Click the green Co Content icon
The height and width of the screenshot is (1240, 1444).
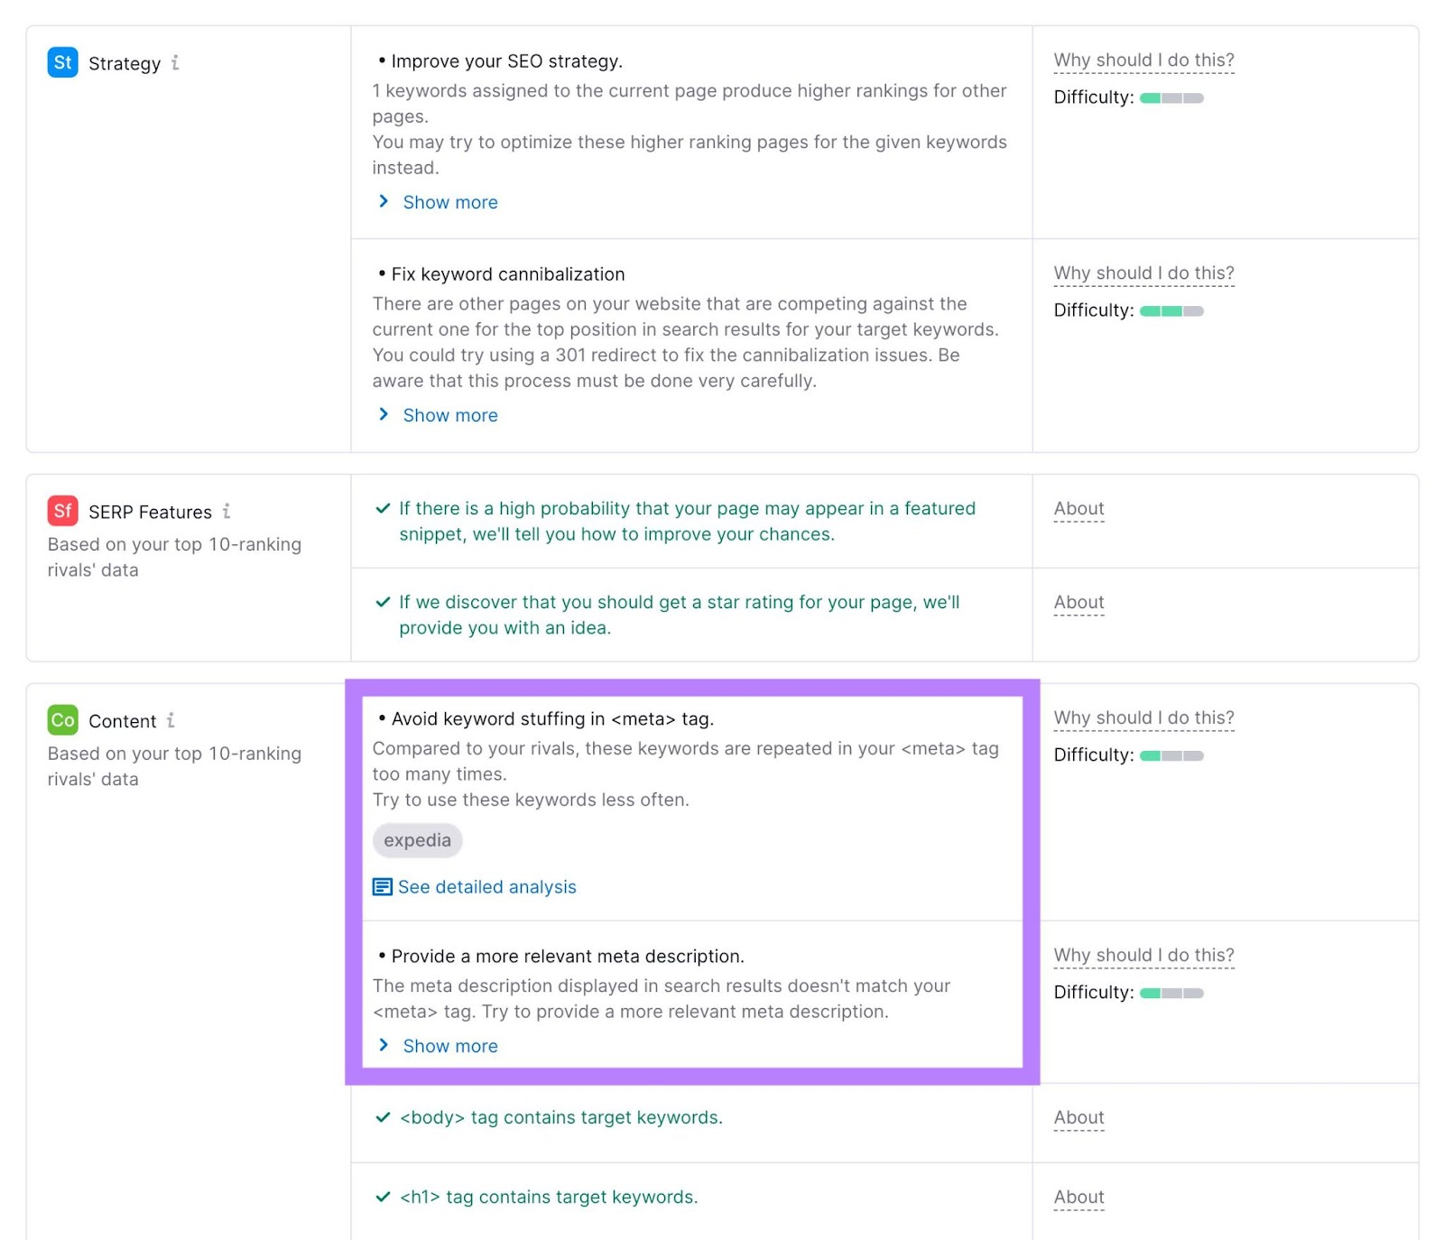62,720
